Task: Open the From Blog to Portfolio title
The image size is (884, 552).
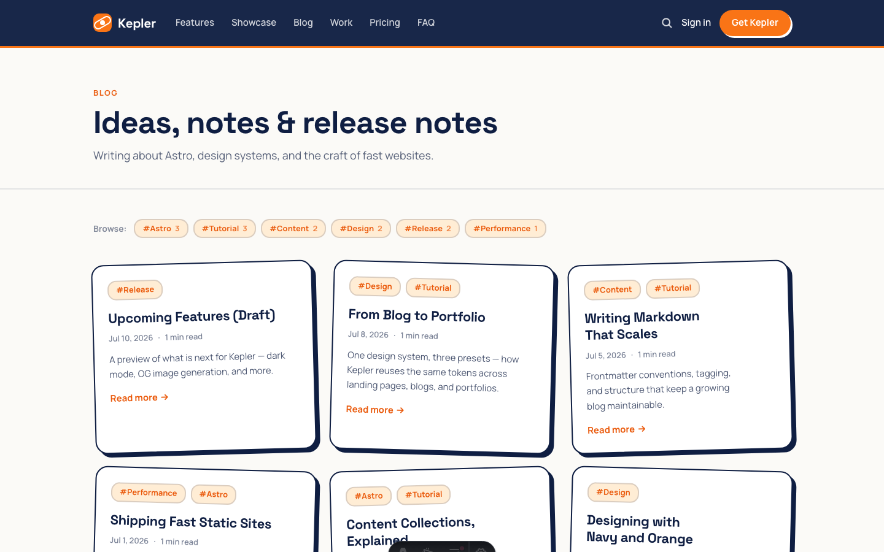Action: pyautogui.click(x=417, y=315)
